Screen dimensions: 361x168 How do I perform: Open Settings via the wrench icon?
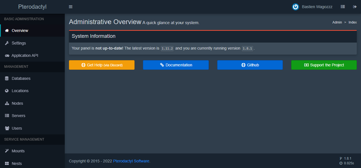click(7, 43)
